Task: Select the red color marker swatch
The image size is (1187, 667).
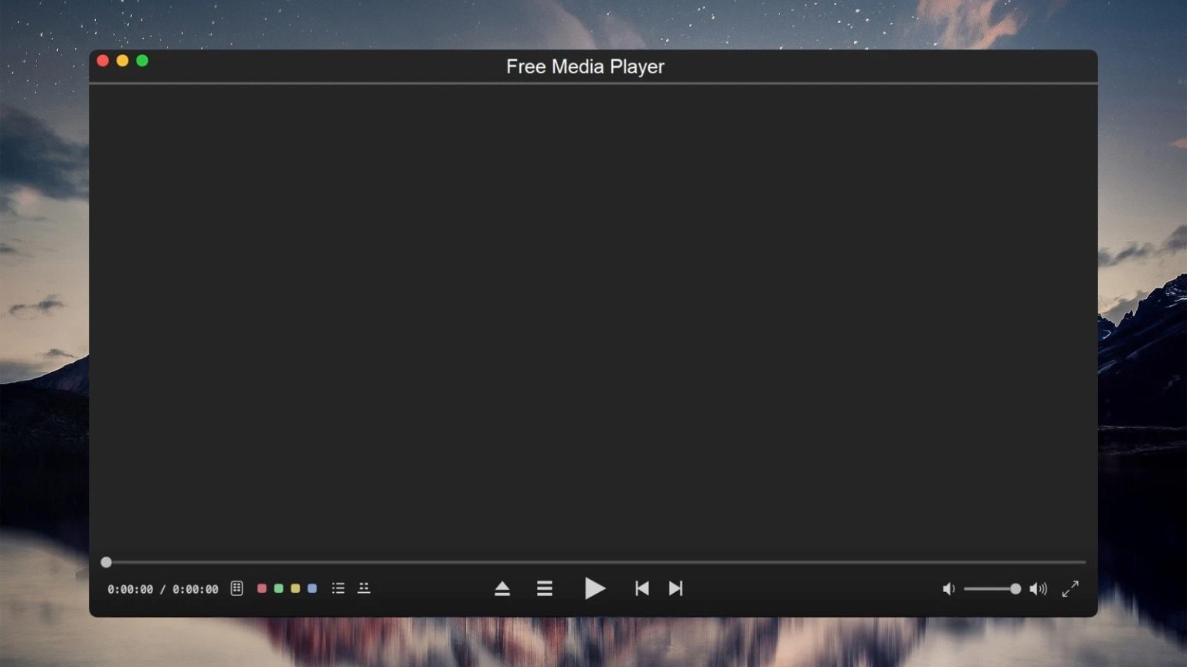Action: coord(262,588)
